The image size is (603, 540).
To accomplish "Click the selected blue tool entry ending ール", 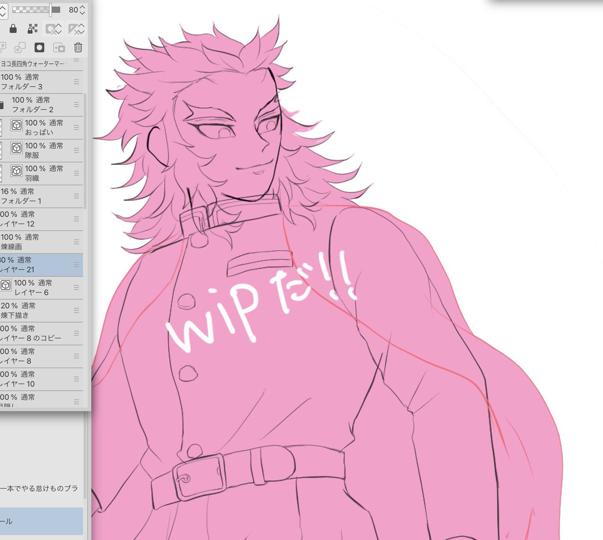I will [41, 521].
